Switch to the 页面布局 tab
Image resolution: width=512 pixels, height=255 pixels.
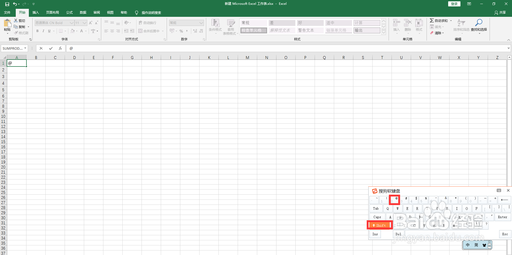[52, 13]
